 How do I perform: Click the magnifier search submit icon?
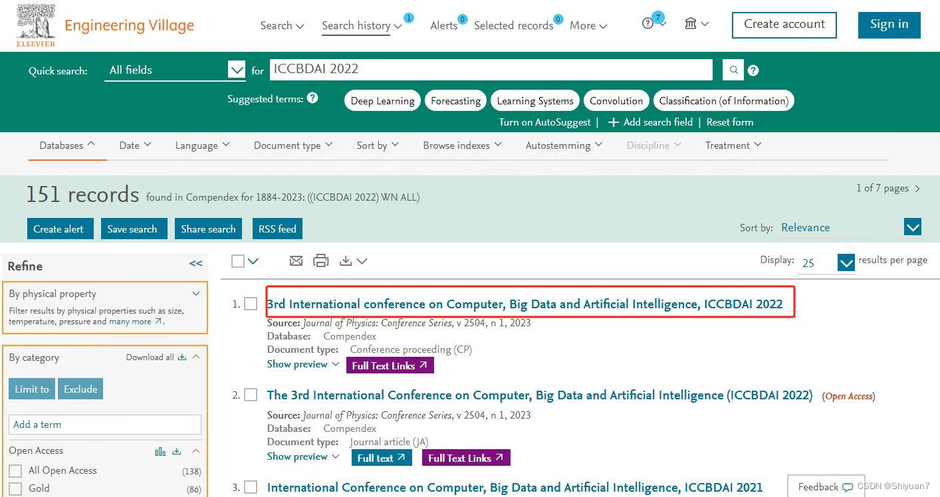733,70
